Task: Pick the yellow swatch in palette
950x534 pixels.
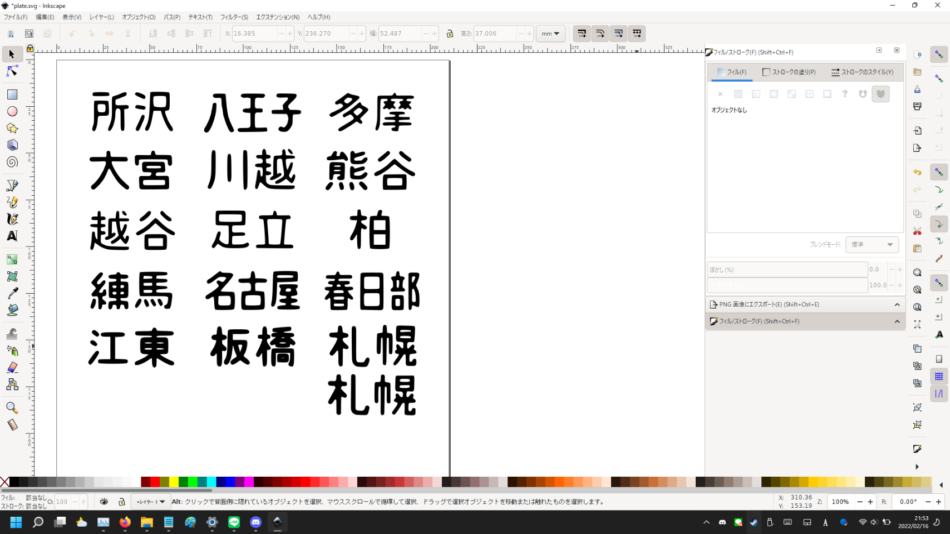Action: (174, 482)
